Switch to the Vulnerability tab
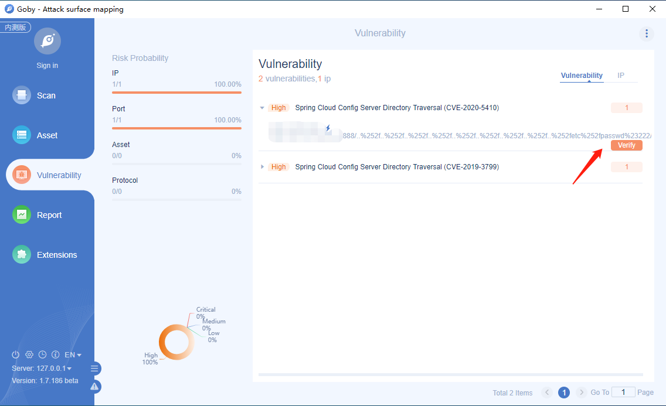 tap(582, 76)
